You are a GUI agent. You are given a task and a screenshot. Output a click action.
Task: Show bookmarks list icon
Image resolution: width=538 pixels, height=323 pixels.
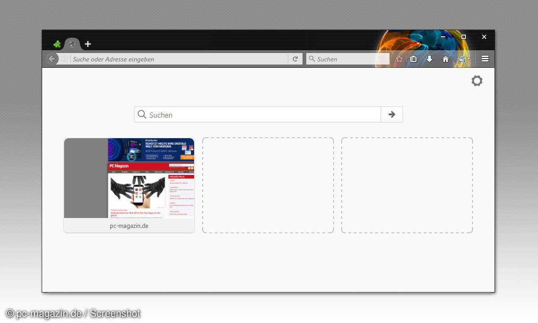click(x=413, y=59)
